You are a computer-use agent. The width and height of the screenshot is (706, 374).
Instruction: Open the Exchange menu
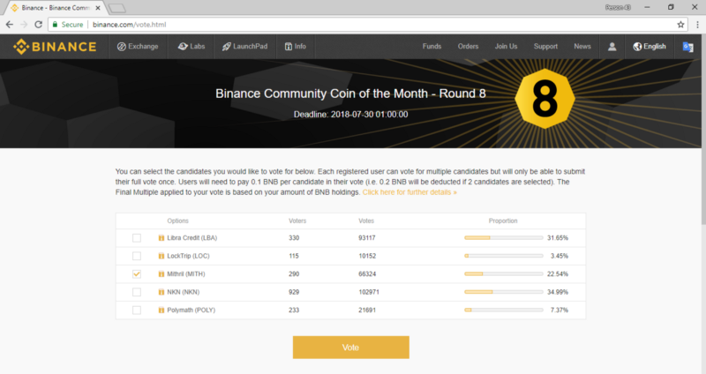point(138,47)
